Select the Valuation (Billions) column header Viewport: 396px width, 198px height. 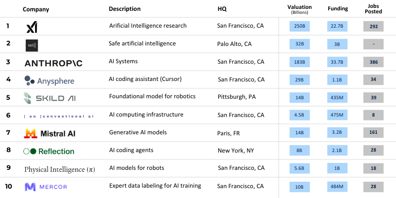point(299,9)
